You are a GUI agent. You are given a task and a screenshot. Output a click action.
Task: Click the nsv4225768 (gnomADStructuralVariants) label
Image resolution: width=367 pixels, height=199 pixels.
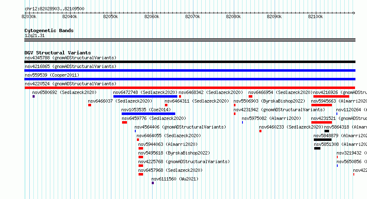(x=184, y=162)
